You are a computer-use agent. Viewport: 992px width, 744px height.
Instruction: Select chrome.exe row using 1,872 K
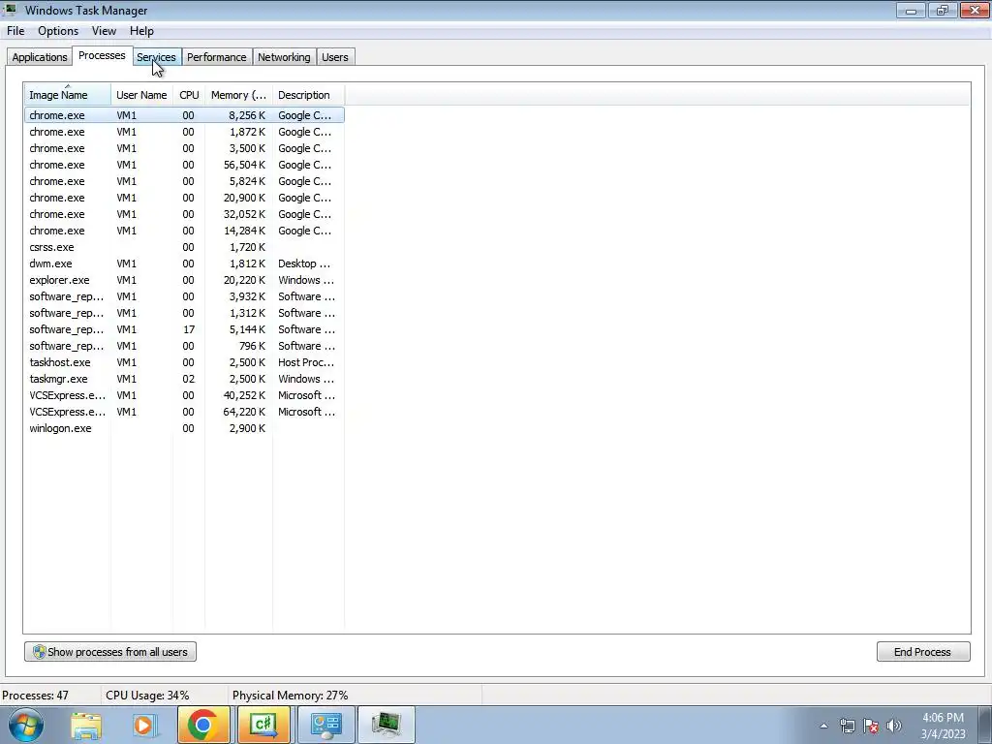(x=184, y=132)
